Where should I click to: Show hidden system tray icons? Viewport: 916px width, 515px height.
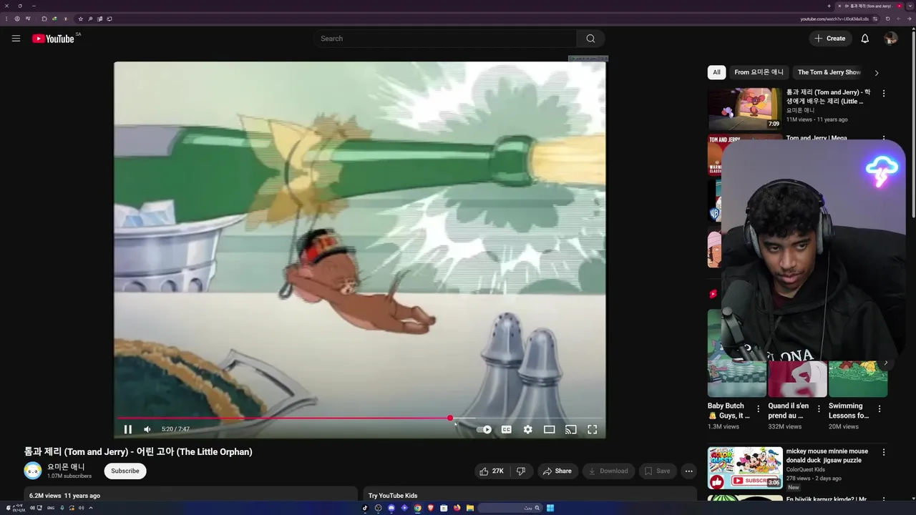point(91,508)
